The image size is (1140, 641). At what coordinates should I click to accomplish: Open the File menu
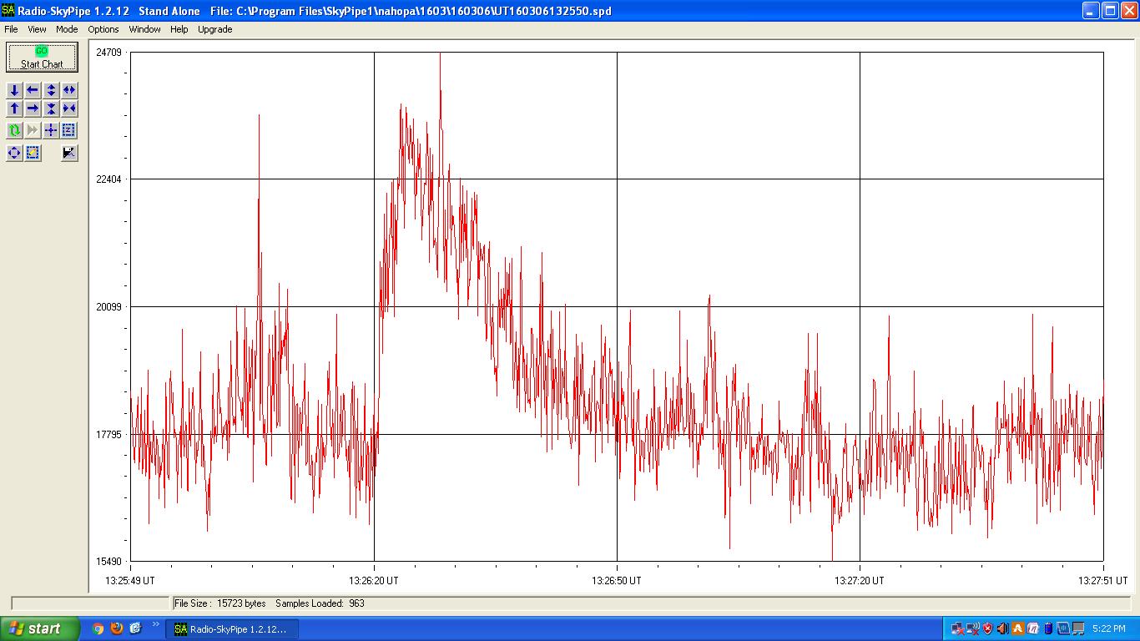[x=11, y=29]
